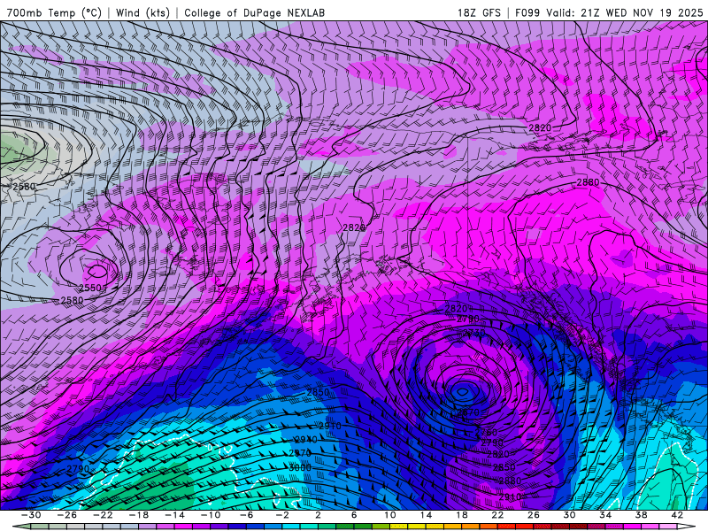Click the red segment of the temperature colorbar
This screenshot has height=531, width=708.
525,527
